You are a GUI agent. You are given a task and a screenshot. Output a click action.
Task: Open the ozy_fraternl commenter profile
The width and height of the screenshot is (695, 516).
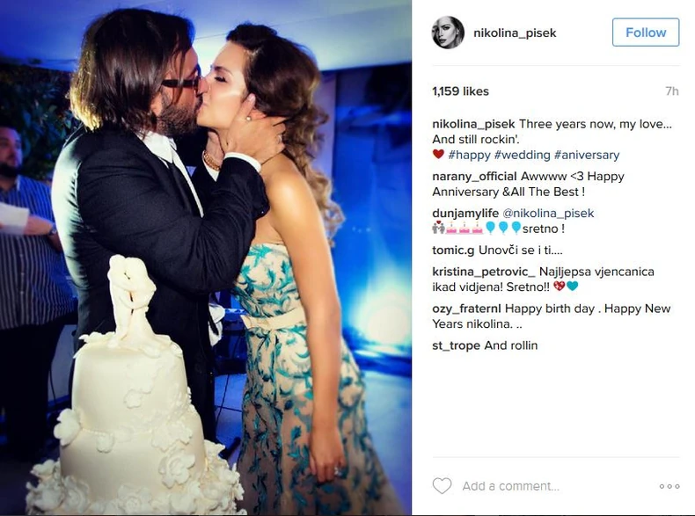coord(467,309)
